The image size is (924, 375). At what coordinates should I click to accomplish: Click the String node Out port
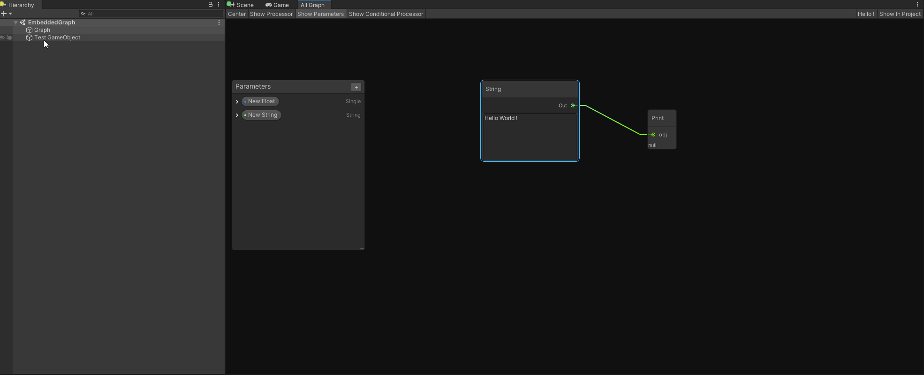573,105
